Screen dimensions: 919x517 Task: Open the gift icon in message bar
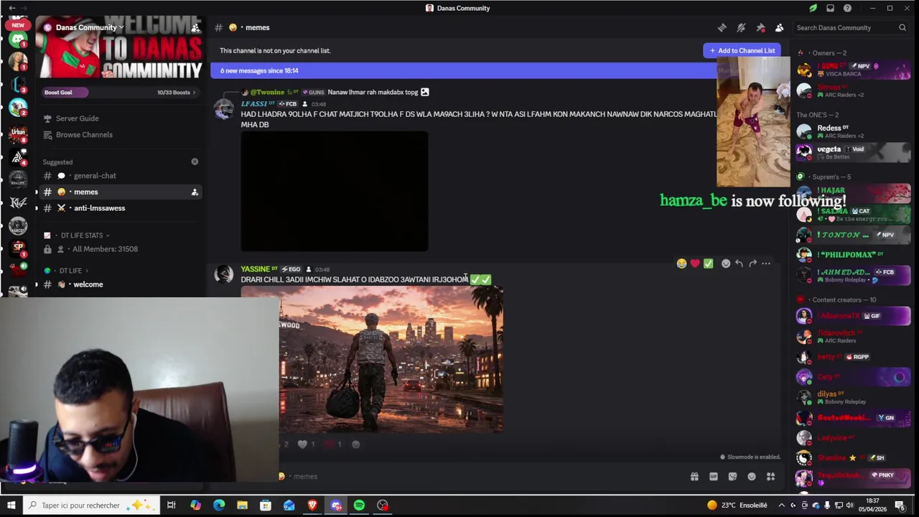694,476
